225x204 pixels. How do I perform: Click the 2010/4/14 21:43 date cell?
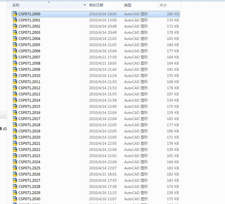(103, 69)
